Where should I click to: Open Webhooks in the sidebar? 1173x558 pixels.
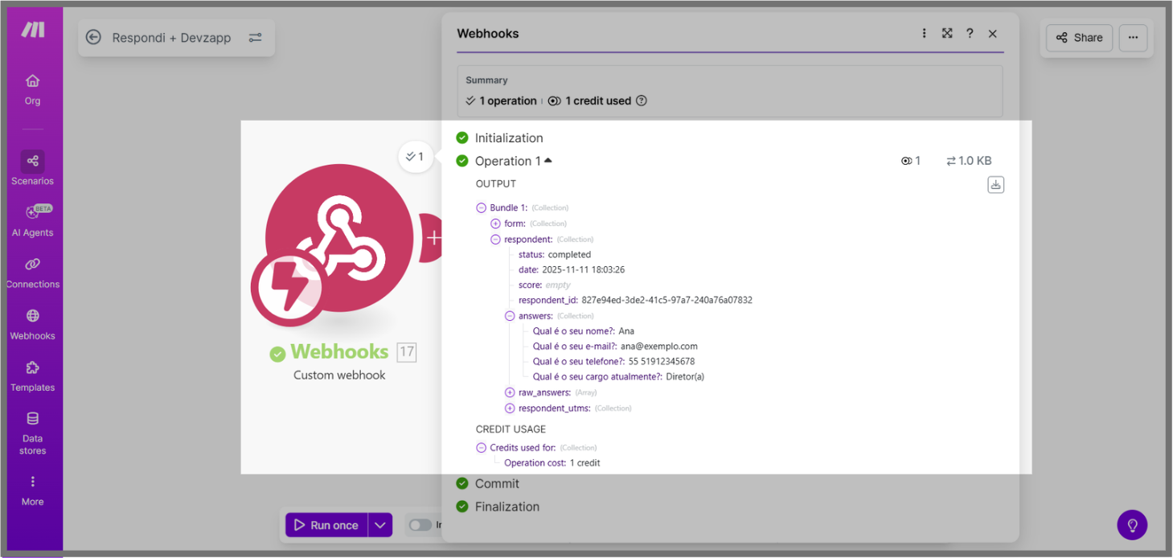click(32, 324)
